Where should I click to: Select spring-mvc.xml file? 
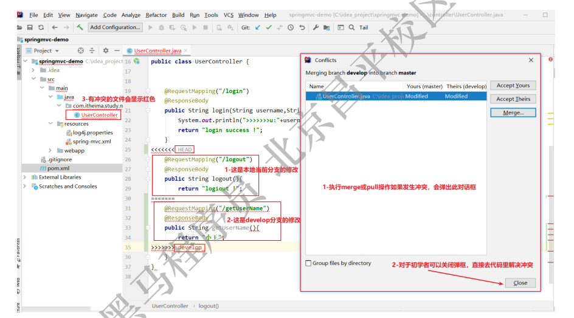pyautogui.click(x=92, y=141)
